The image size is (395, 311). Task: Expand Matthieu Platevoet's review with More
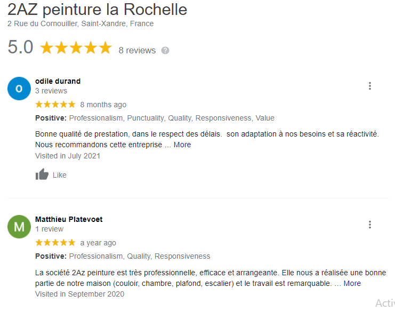[352, 283]
